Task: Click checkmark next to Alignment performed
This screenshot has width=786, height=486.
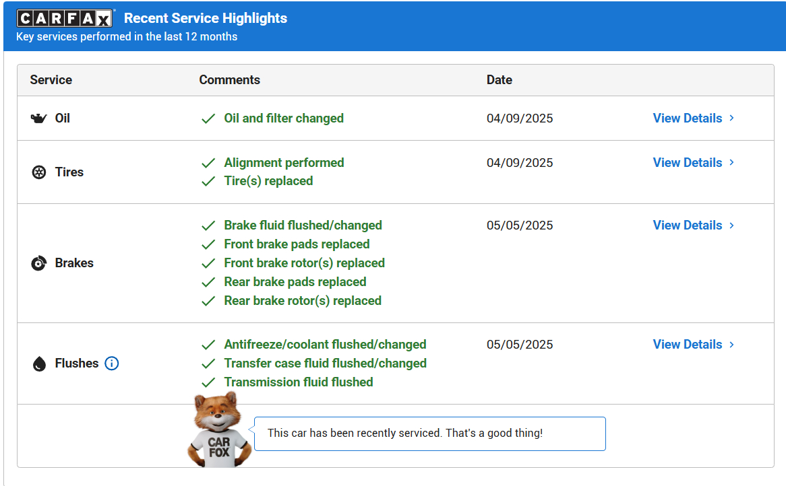Action: (x=208, y=163)
